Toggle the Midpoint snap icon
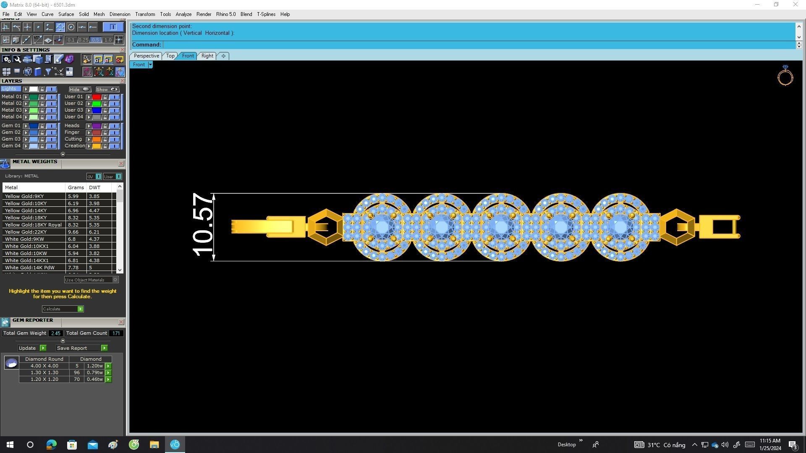This screenshot has height=453, width=806. 82,27
